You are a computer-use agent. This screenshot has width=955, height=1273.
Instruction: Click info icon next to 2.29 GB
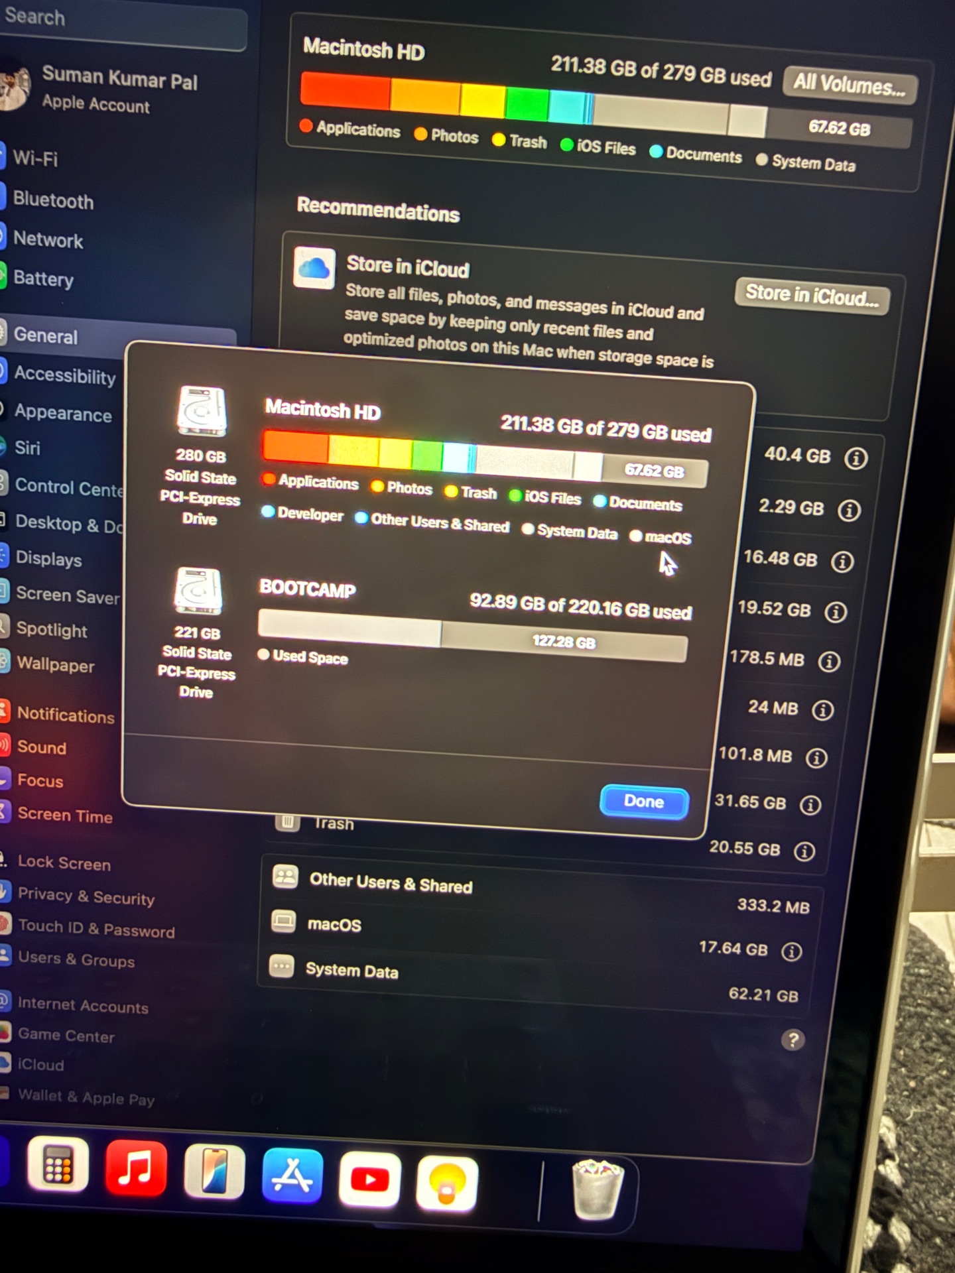850,511
